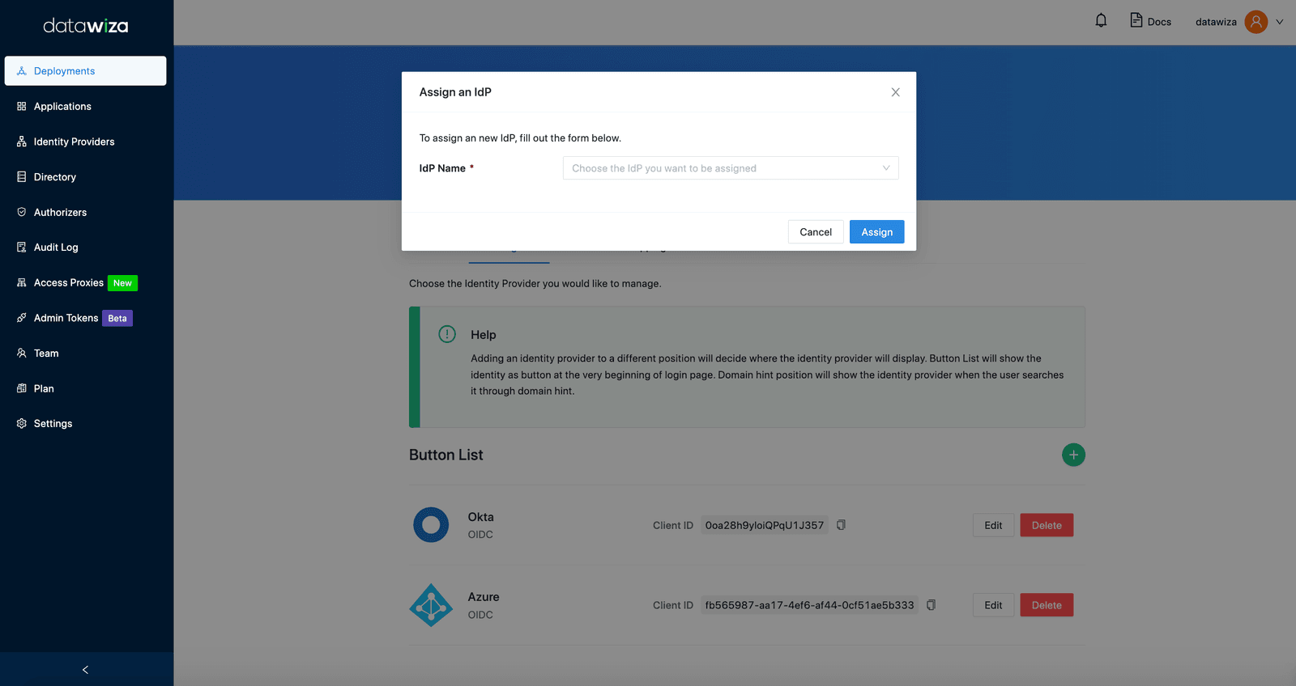Click the Okta Client ID value
The width and height of the screenshot is (1296, 686).
[x=765, y=525]
